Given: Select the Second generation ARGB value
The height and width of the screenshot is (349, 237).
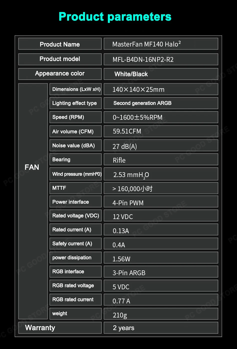Looking at the screenshot, I should [x=142, y=103].
